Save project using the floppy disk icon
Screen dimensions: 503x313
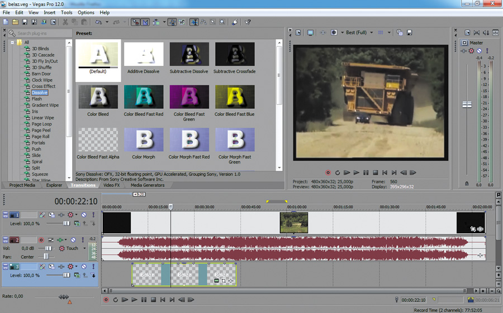(x=25, y=22)
